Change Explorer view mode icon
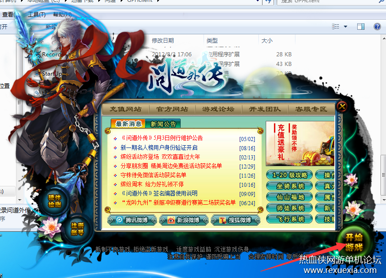Screen dimensions: 386x278 pyautogui.click(x=335, y=27)
